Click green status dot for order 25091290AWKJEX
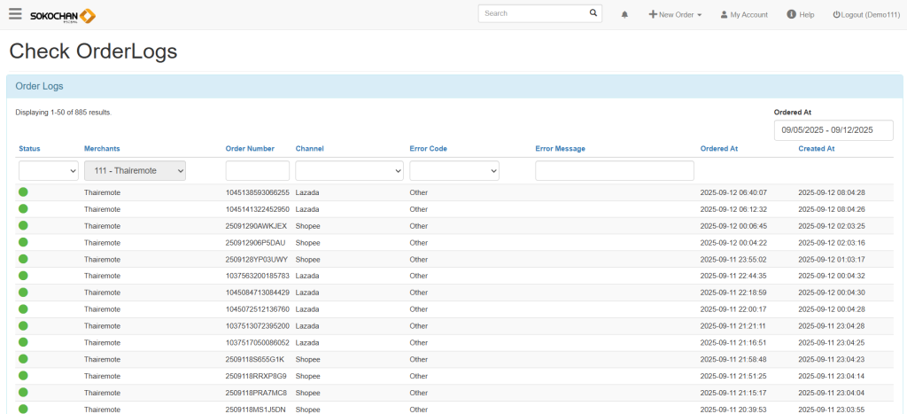This screenshot has width=907, height=414. 23,226
